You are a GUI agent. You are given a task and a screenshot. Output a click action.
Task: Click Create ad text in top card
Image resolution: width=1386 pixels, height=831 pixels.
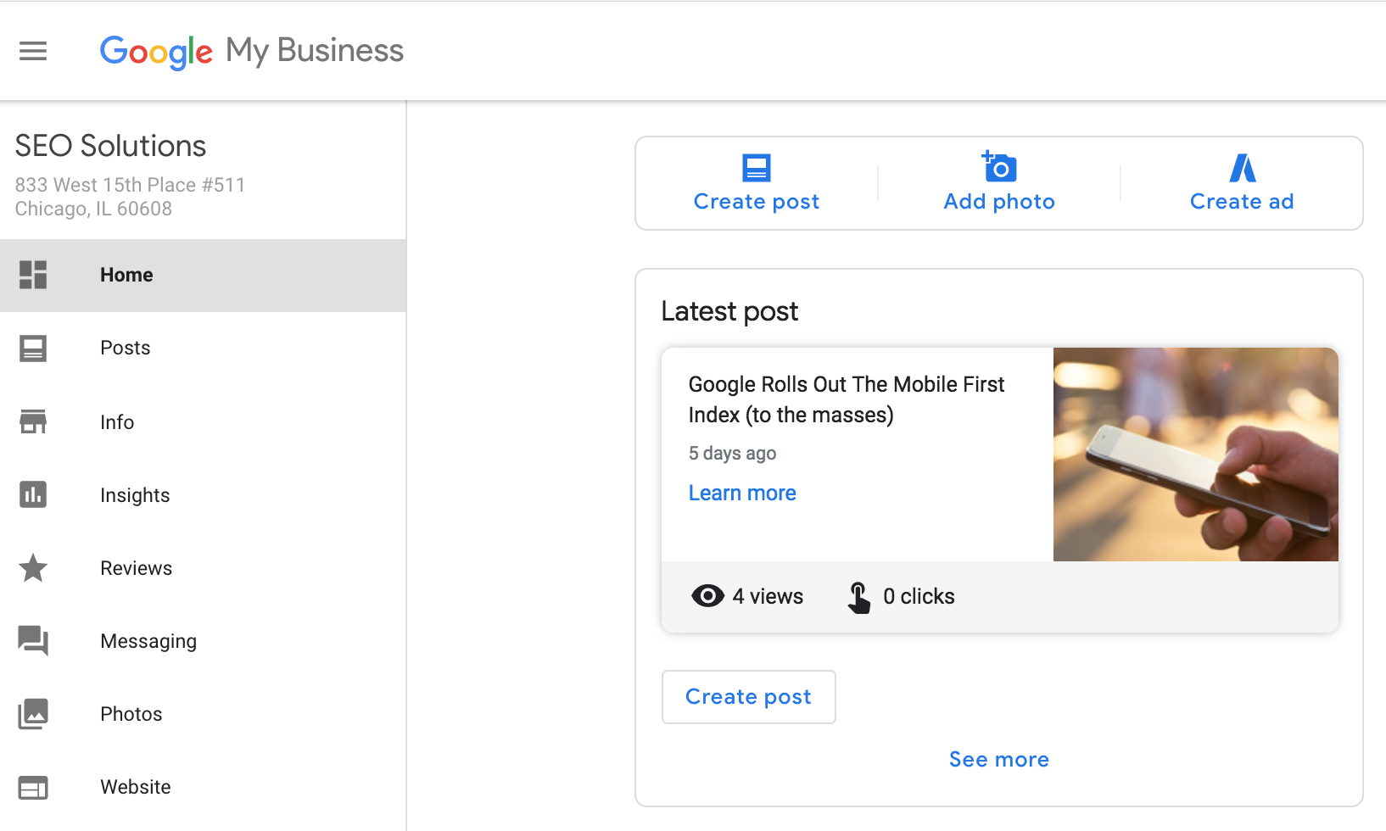[x=1242, y=202]
